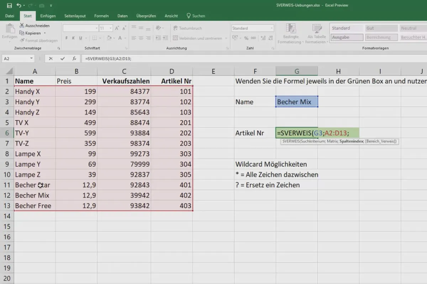Click the Undo arrow icon
This screenshot has height=284, width=427.
(x=19, y=5)
